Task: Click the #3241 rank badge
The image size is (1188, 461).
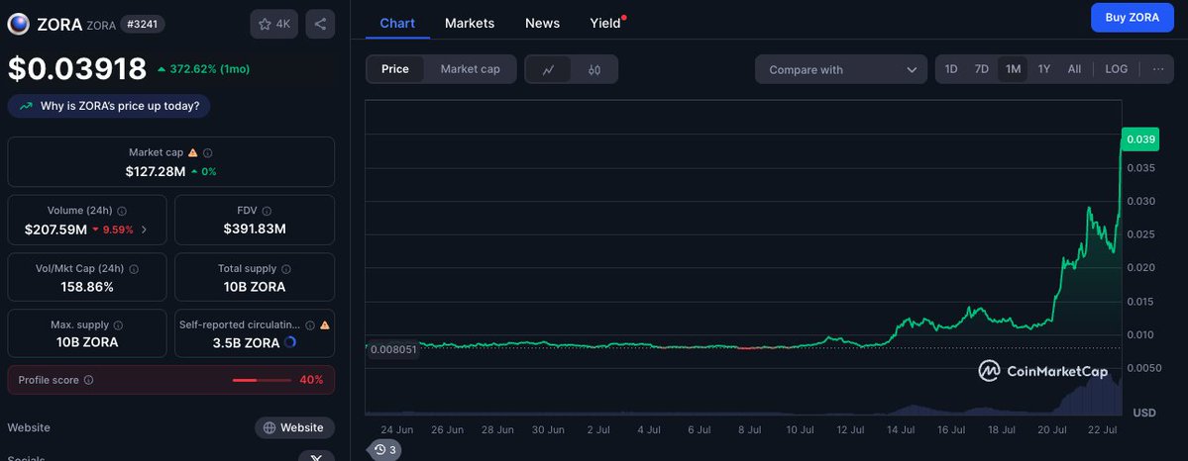Action: tap(142, 24)
